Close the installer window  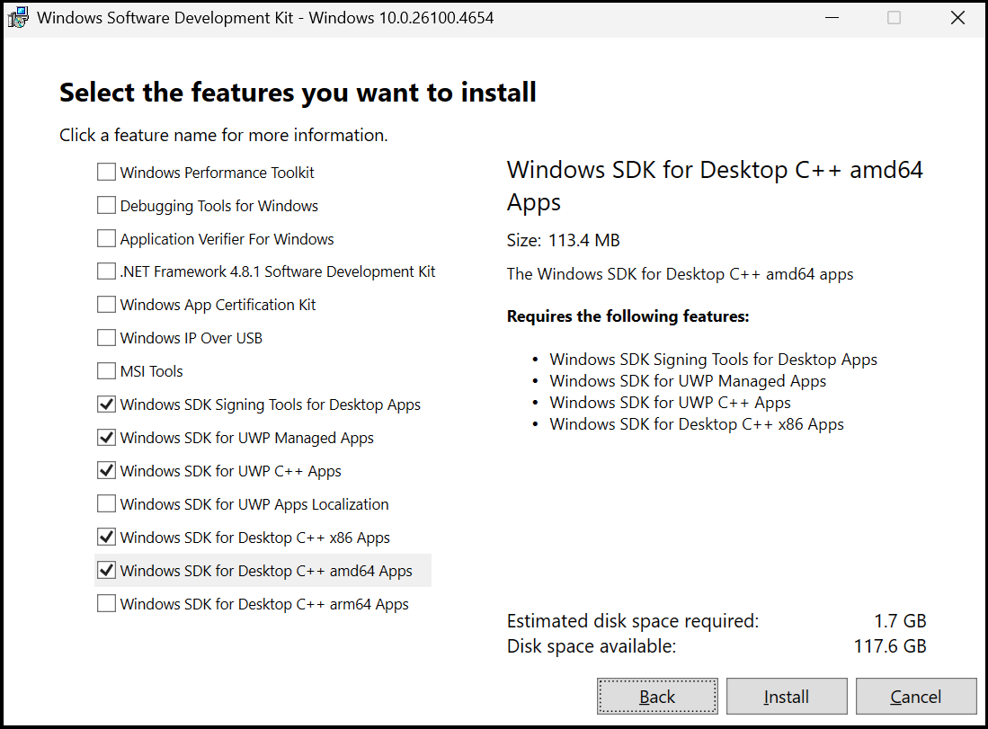click(x=957, y=18)
